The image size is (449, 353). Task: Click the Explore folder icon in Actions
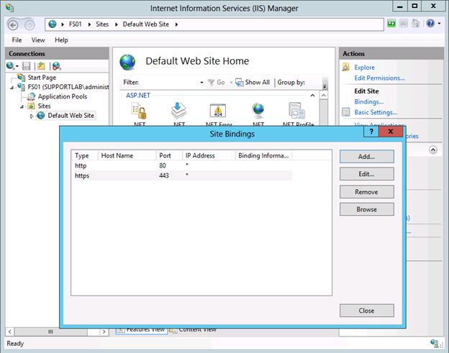[346, 68]
